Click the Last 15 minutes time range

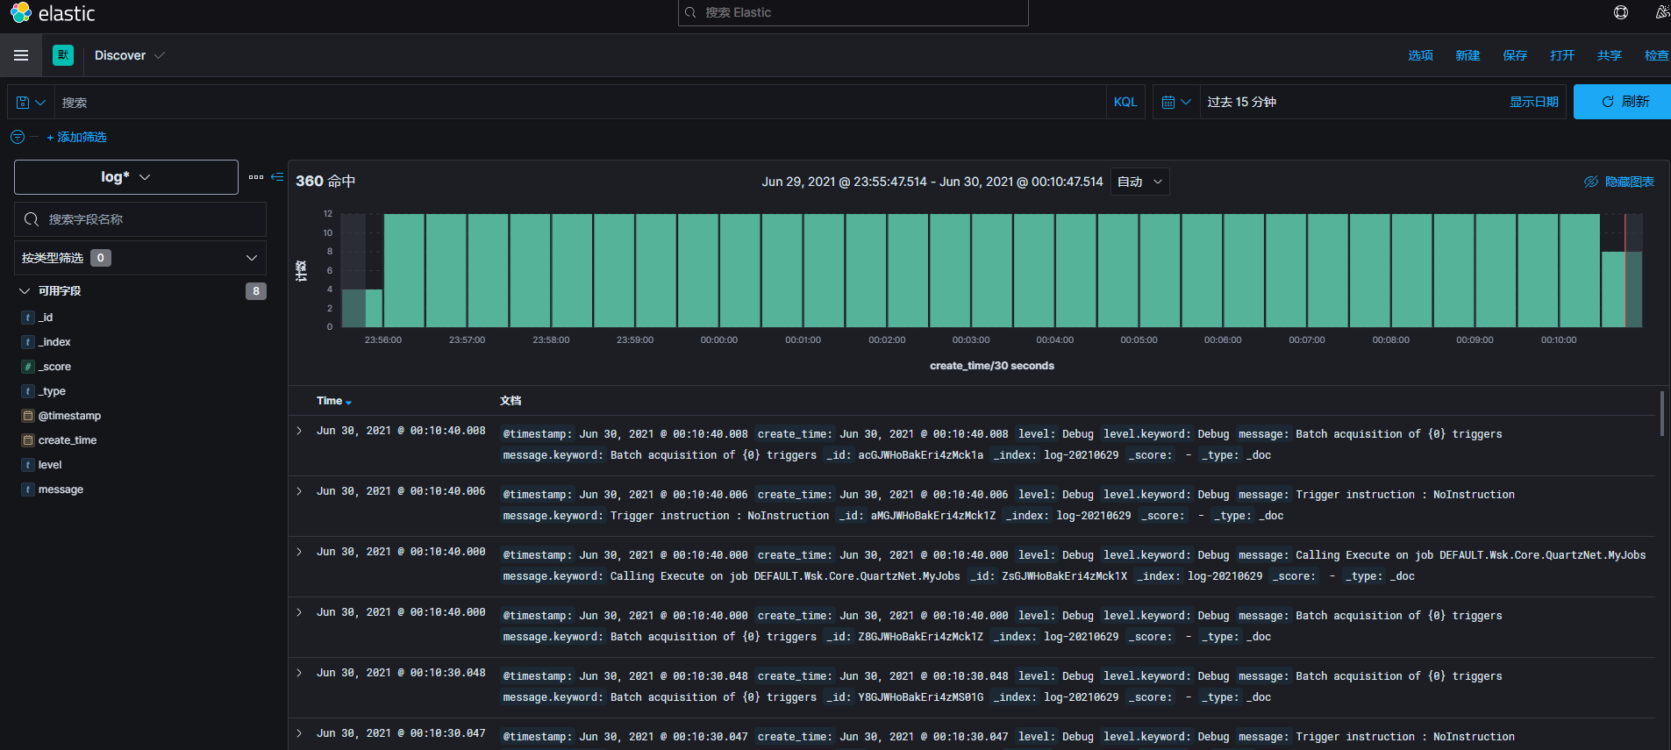(x=1241, y=102)
